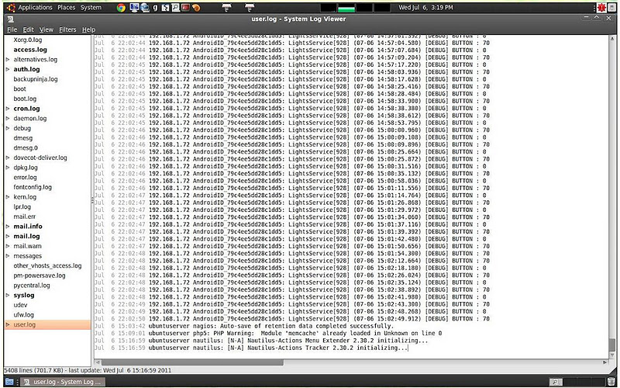The image size is (620, 388).
Task: Click the Nautilus-Actions Tracker 2.30.2 log line
Action: click(x=251, y=348)
